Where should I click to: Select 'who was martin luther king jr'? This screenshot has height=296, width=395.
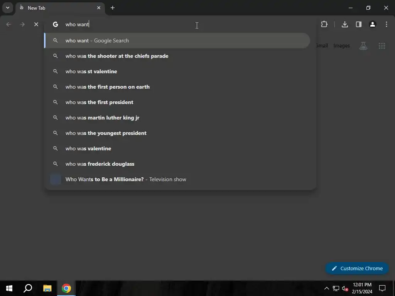(177, 118)
